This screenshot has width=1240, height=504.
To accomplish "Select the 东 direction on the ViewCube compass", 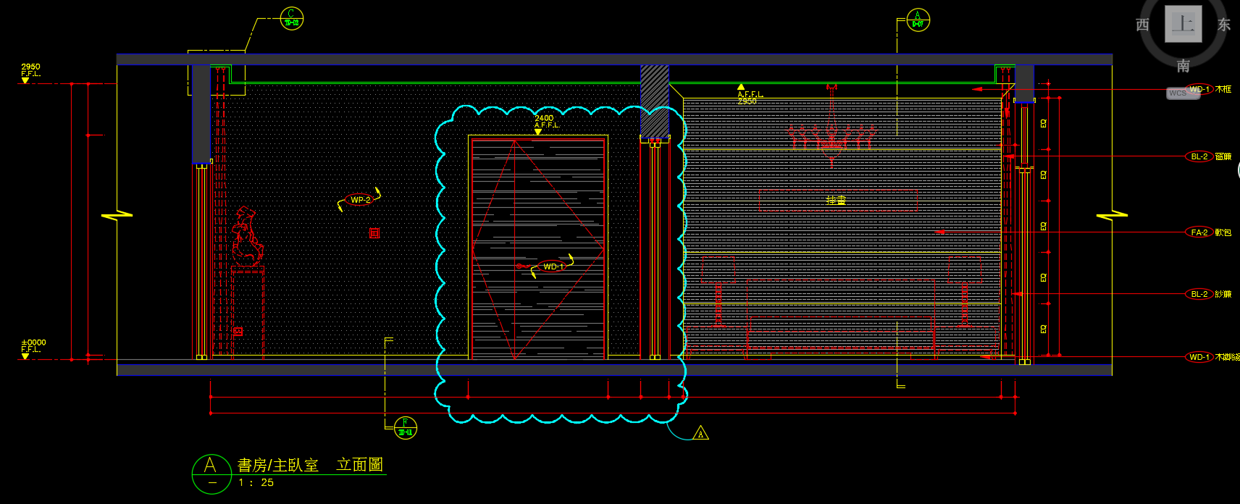I will 1223,25.
